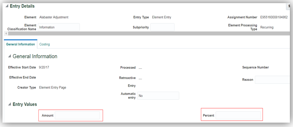The image size is (293, 127).
Task: Click the Assignment Number value E955160008184862
Action: [274, 17]
